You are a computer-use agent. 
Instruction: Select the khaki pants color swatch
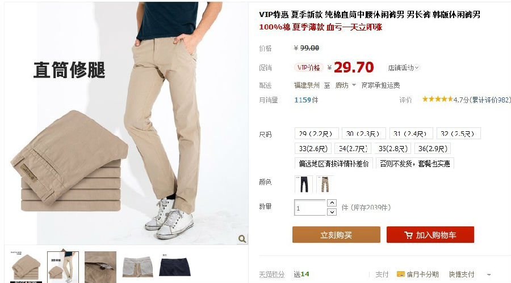coord(325,184)
